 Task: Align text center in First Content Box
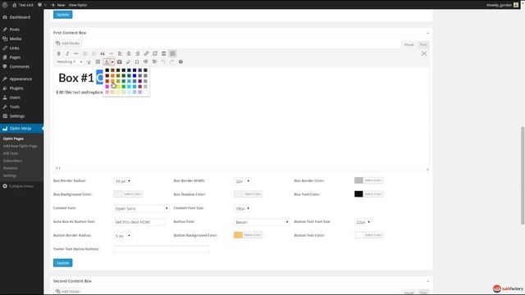pos(129,53)
